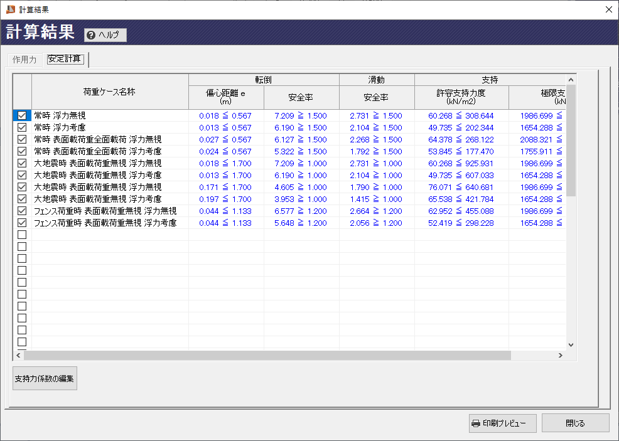Click the cell 60.268 ≦ 308.644
619x441 pixels.
click(x=461, y=116)
